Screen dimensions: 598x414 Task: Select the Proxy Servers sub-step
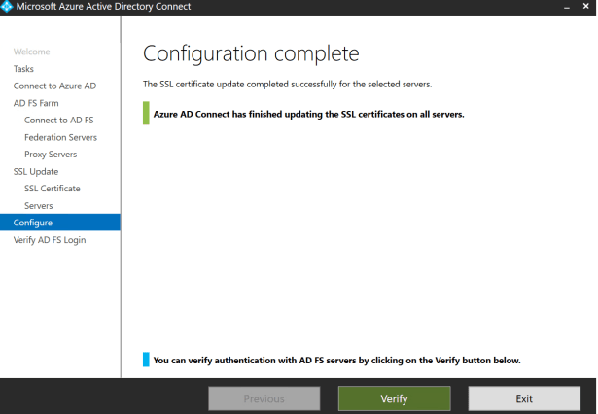tap(51, 155)
